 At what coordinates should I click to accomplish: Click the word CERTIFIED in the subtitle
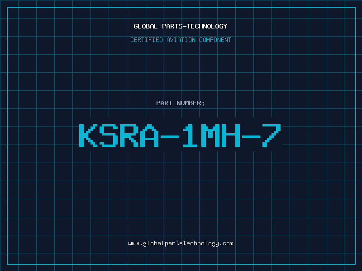(147, 40)
